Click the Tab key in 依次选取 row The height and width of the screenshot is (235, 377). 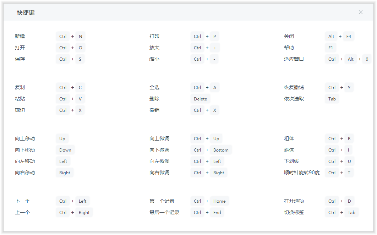coord(332,99)
